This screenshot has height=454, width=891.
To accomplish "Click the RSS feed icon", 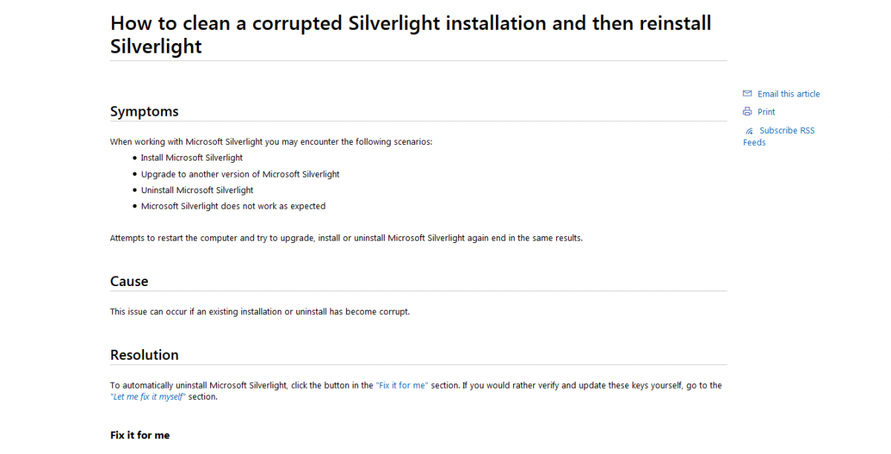I will tap(749, 131).
